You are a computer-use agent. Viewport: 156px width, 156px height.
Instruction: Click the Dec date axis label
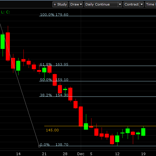tap(81, 154)
